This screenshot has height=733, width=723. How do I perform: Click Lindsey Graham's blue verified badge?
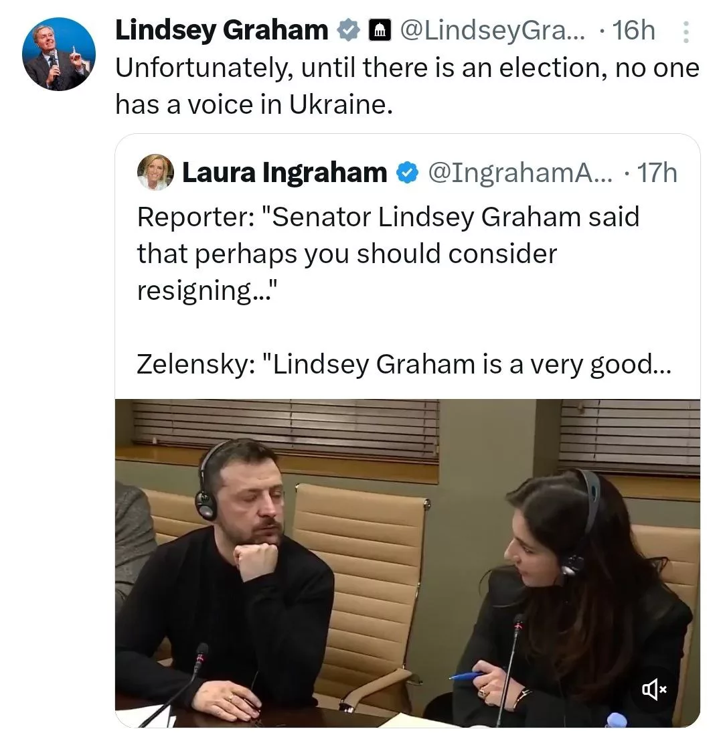[x=347, y=30]
